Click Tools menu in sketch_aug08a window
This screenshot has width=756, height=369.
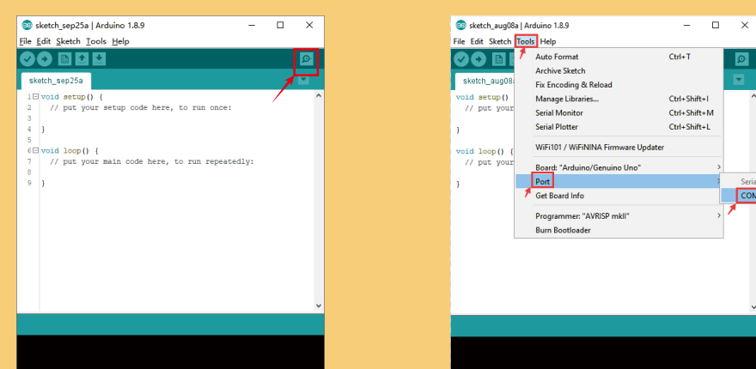pyautogui.click(x=526, y=41)
